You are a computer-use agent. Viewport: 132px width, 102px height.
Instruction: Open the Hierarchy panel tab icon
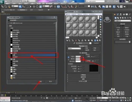tap(121, 15)
